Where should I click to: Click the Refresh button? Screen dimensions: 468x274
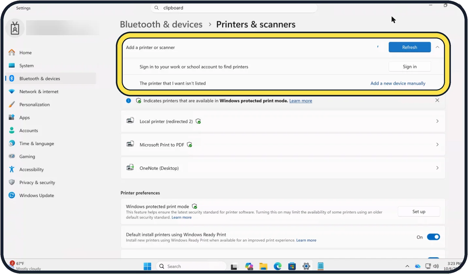pyautogui.click(x=410, y=47)
